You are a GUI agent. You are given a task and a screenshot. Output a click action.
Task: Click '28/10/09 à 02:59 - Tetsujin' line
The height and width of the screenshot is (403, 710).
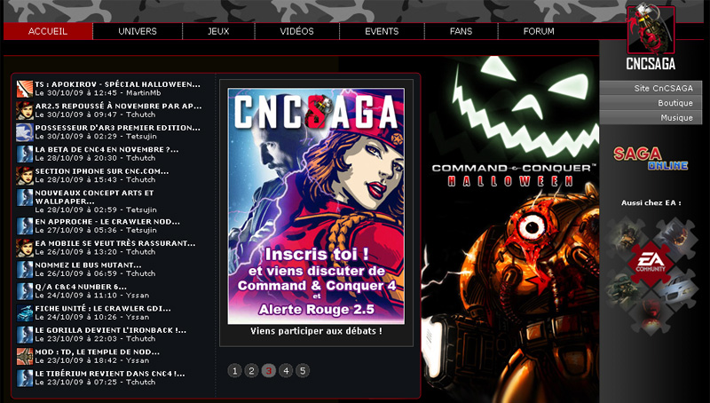tap(96, 209)
